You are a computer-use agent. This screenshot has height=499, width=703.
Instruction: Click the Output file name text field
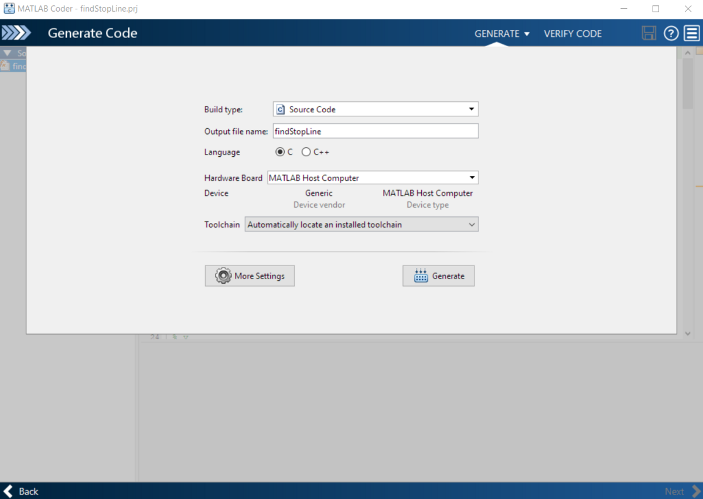pos(376,131)
